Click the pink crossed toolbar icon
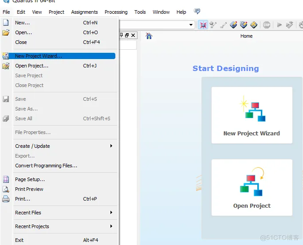 [203, 25]
